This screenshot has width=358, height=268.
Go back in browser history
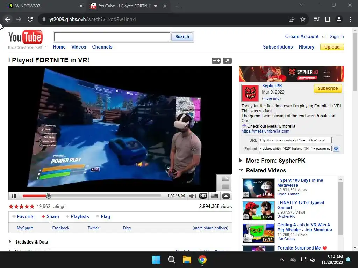(x=8, y=20)
